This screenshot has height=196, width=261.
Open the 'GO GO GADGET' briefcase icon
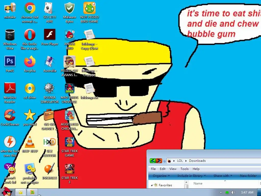pyautogui.click(x=49, y=115)
